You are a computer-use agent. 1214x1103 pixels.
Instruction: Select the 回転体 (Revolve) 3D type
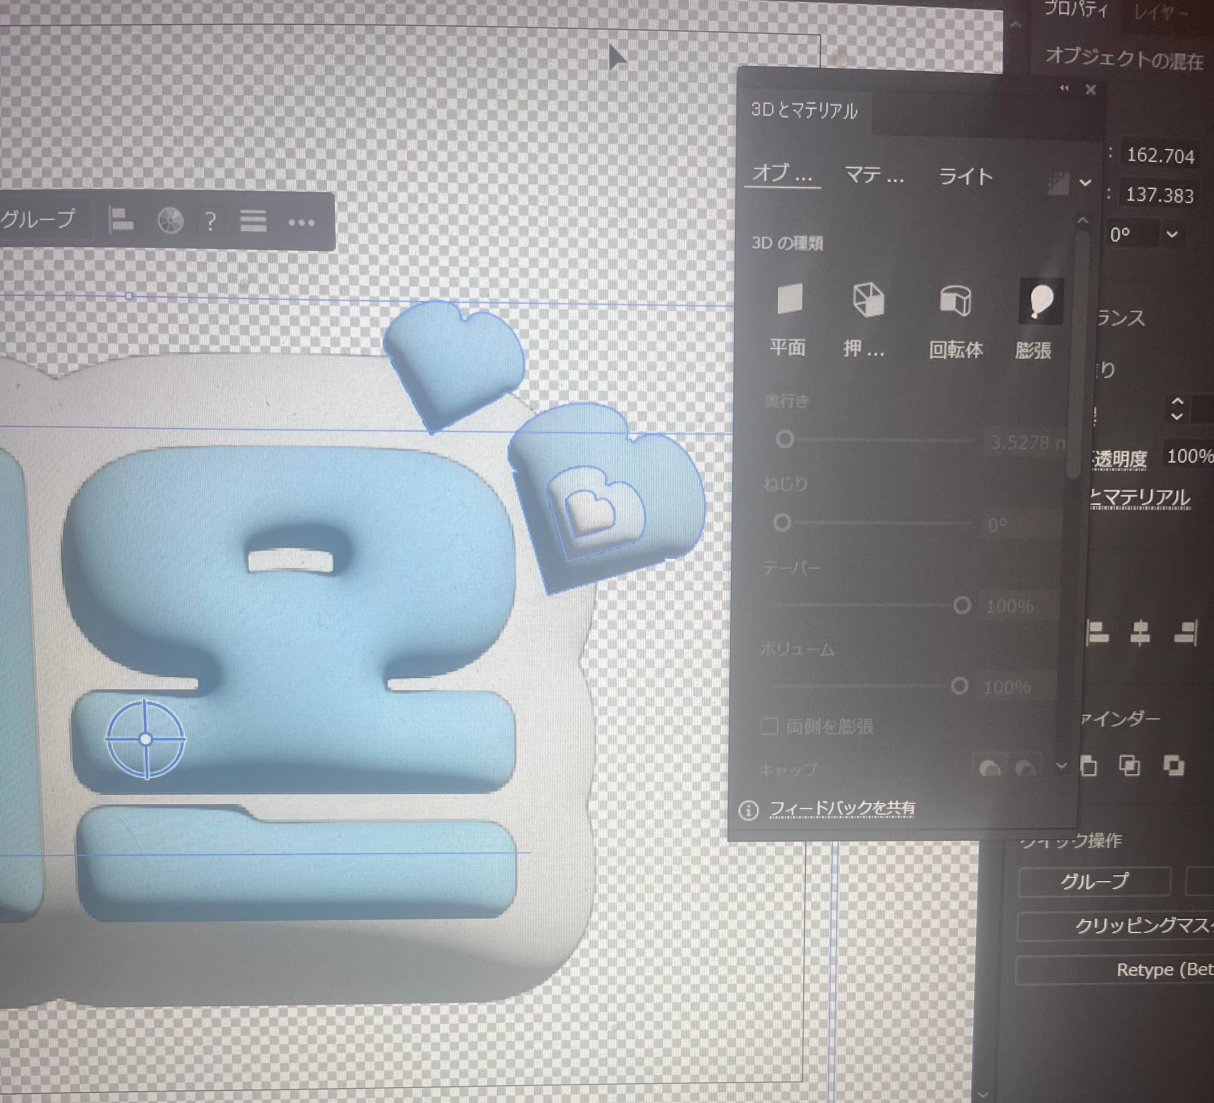click(956, 300)
